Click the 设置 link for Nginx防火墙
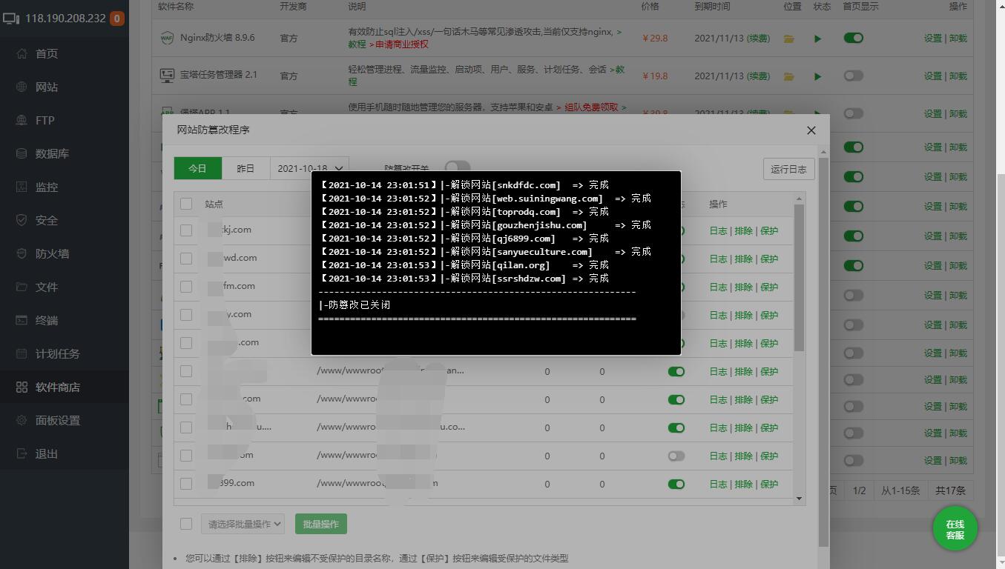Image resolution: width=1005 pixels, height=569 pixels. click(933, 37)
